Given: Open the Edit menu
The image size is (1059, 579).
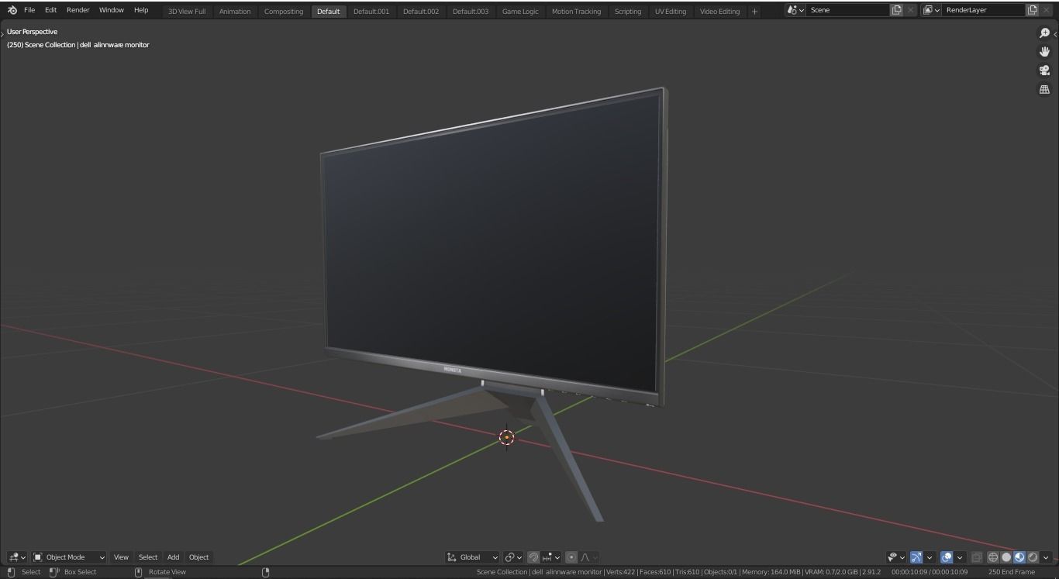Looking at the screenshot, I should point(50,10).
